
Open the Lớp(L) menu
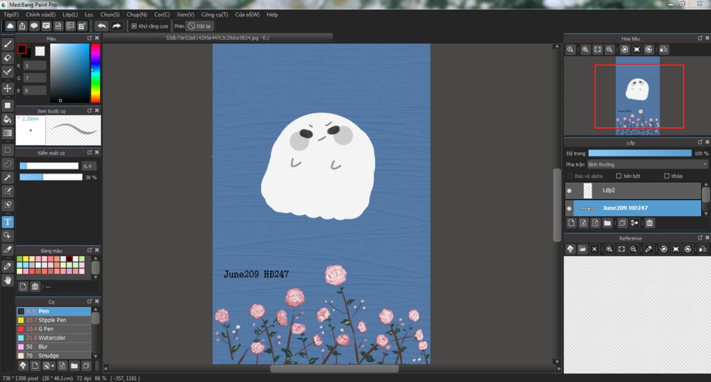70,15
